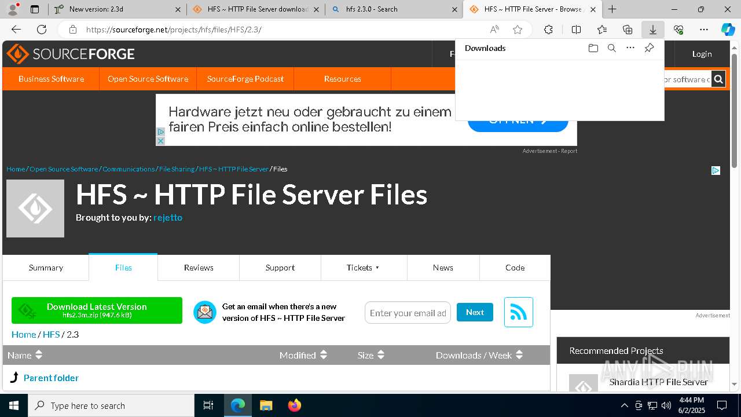Open the Code tab
The height and width of the screenshot is (417, 741).
pos(515,268)
